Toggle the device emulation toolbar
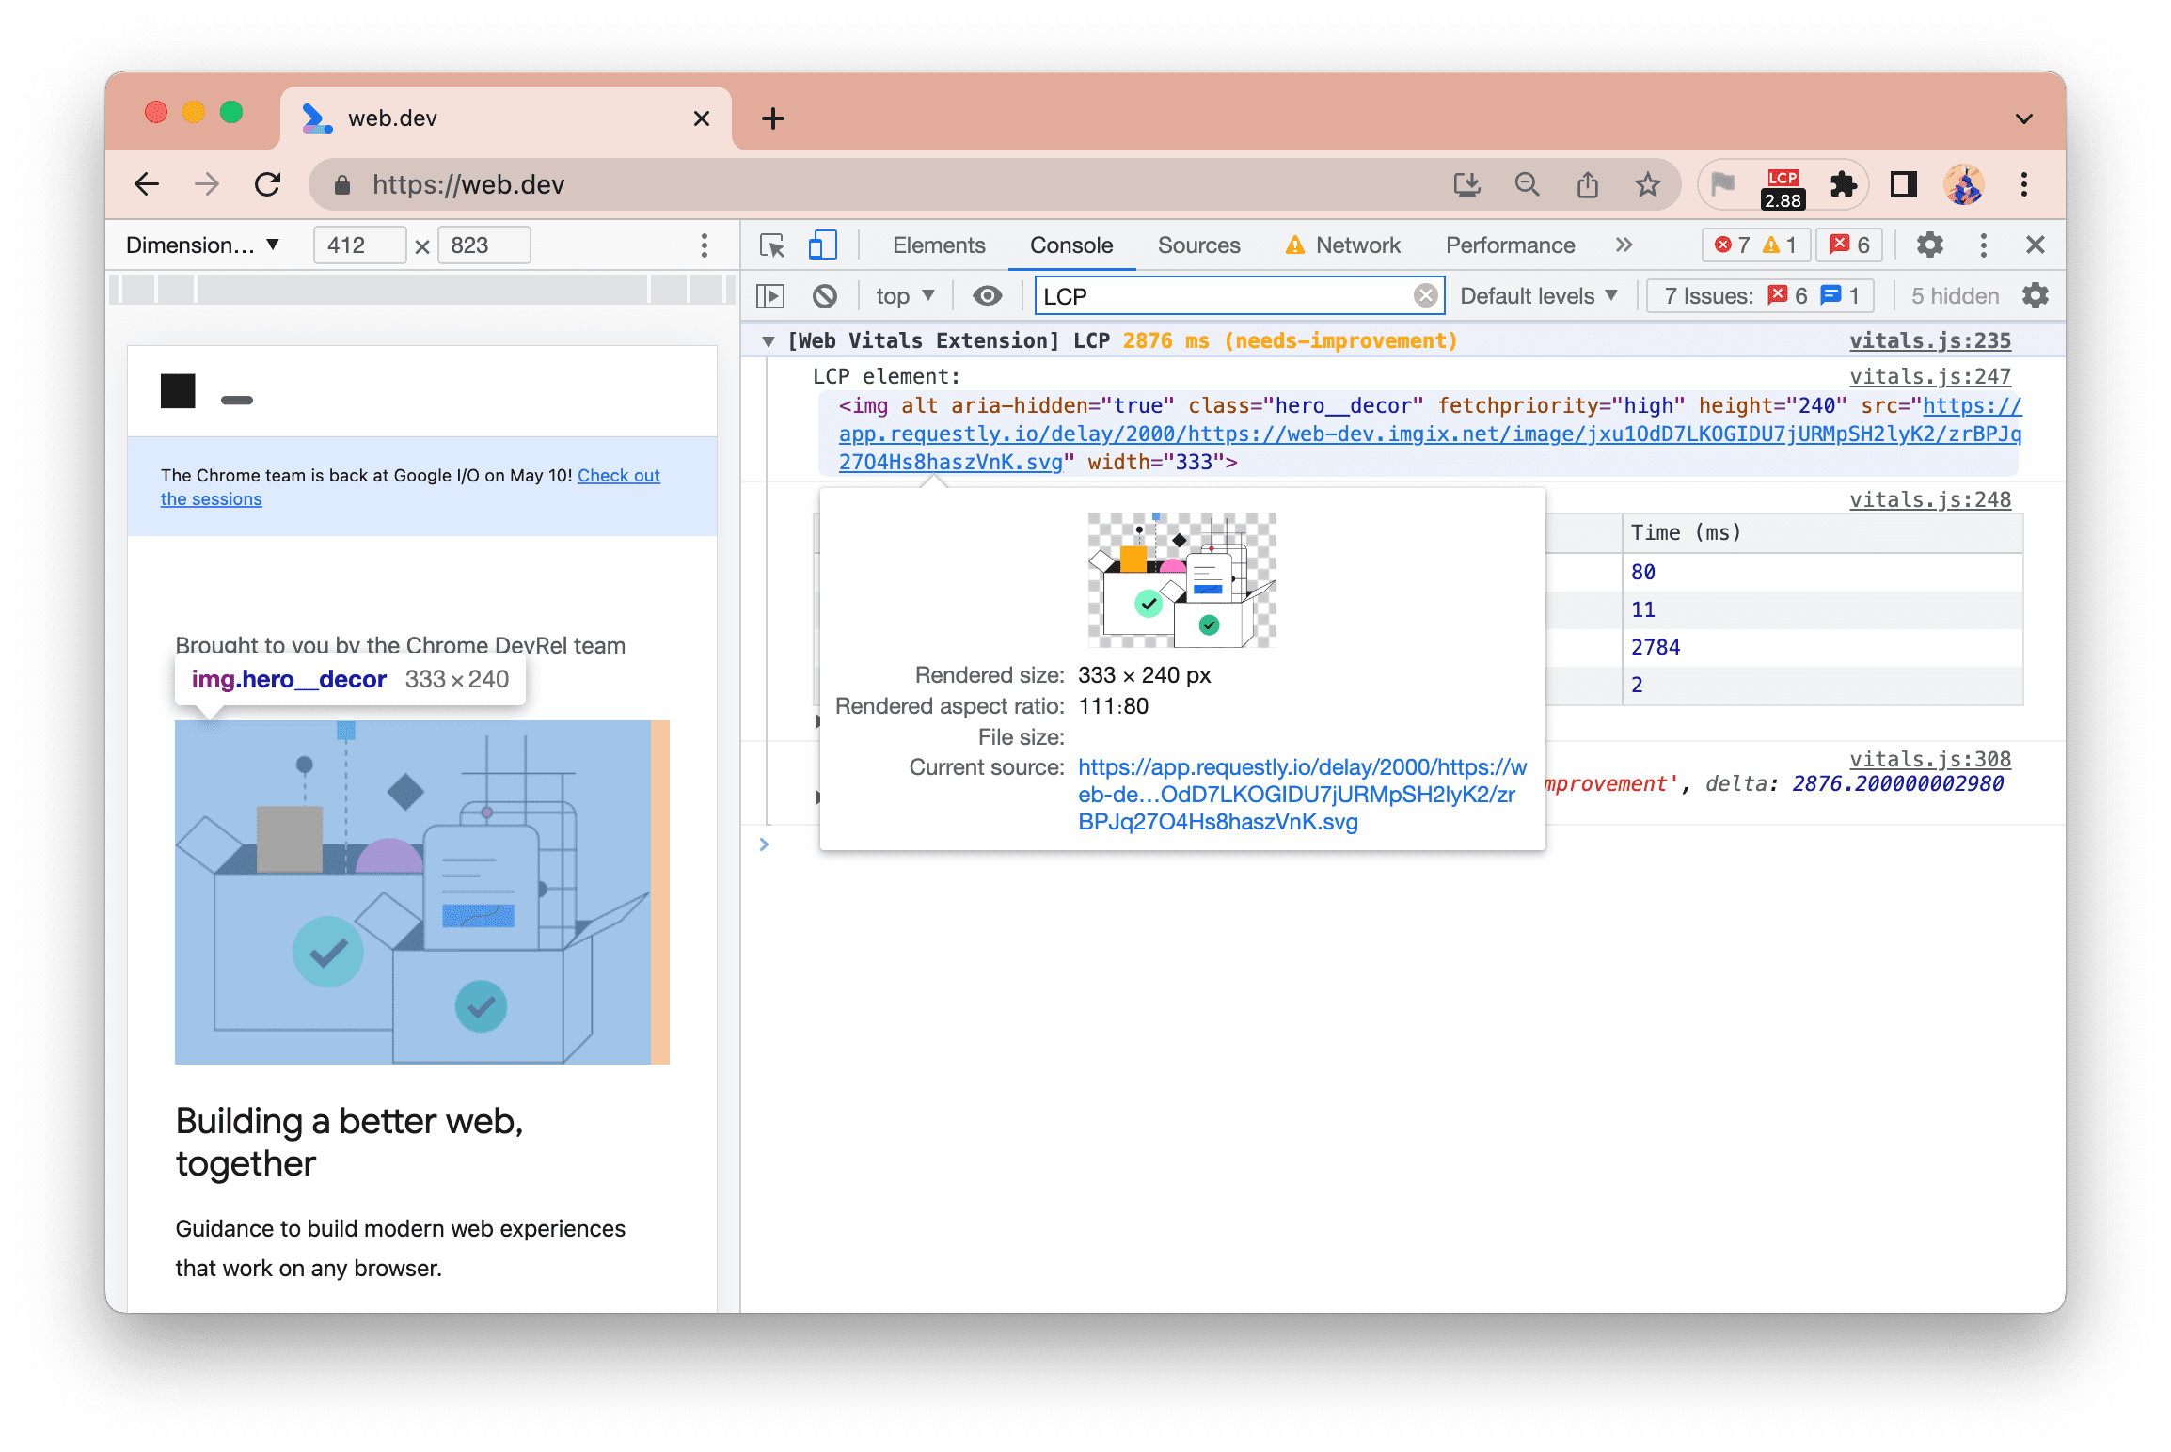This screenshot has width=2171, height=1452. tap(823, 245)
